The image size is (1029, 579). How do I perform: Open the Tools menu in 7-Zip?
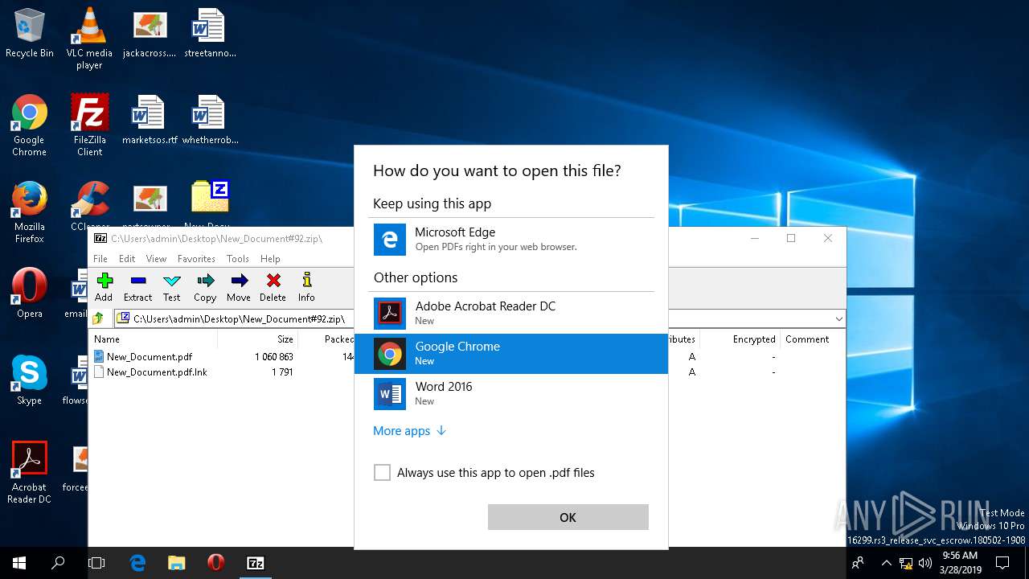coord(238,259)
